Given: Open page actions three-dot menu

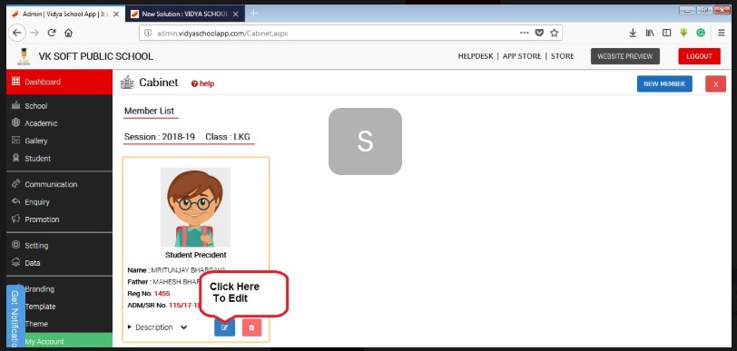Looking at the screenshot, I should coord(524,33).
